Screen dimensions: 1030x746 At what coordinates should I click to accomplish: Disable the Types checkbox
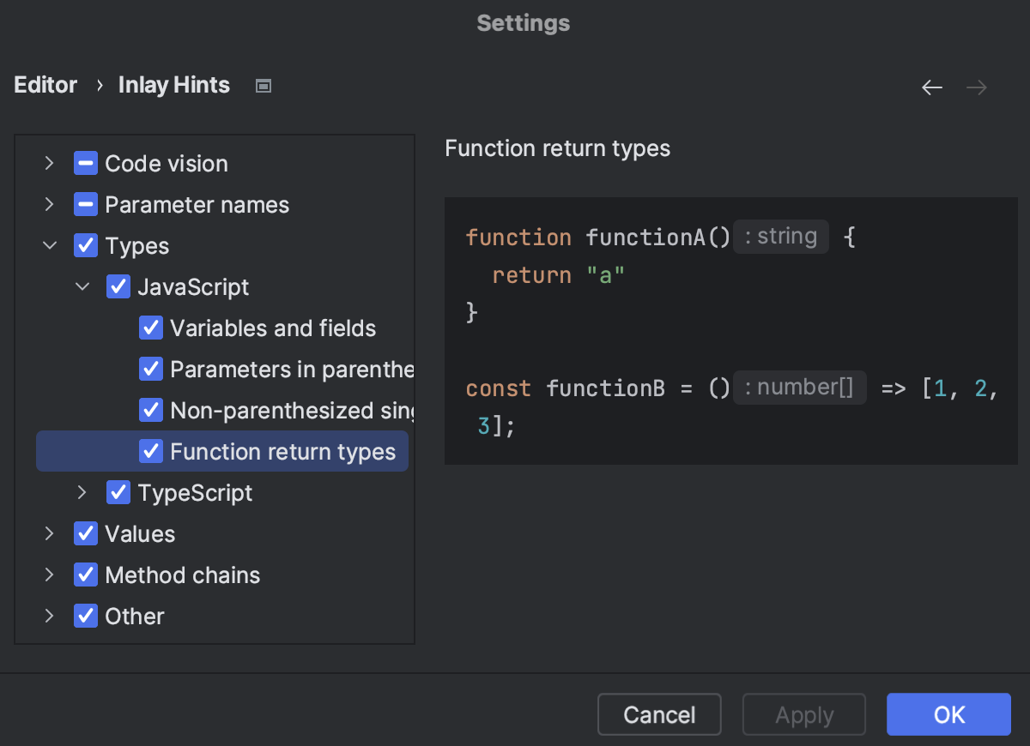(86, 245)
